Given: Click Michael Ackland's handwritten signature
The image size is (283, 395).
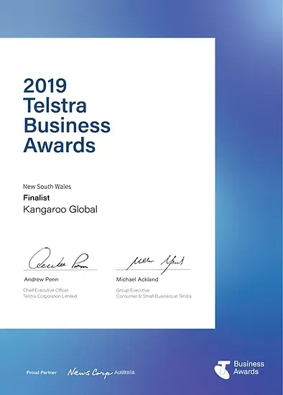Looking at the screenshot, I should point(156,264).
